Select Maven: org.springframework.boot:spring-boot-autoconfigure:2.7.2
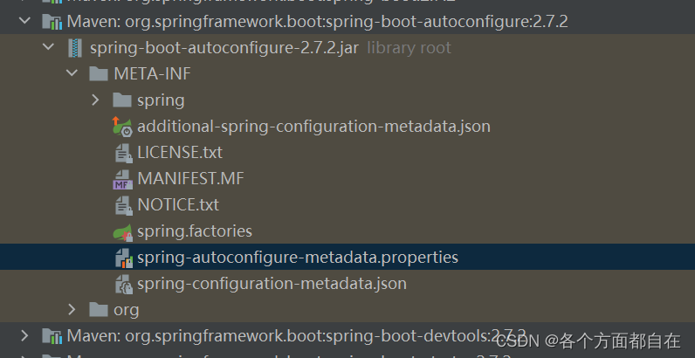This screenshot has width=695, height=358. pyautogui.click(x=317, y=21)
